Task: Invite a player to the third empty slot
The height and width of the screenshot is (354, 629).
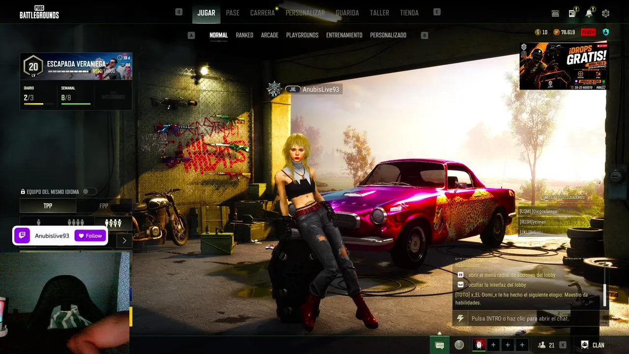Action: (x=522, y=345)
